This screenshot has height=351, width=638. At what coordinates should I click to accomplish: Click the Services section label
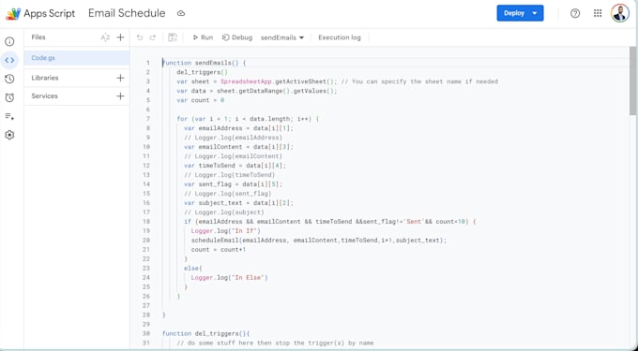pos(44,96)
